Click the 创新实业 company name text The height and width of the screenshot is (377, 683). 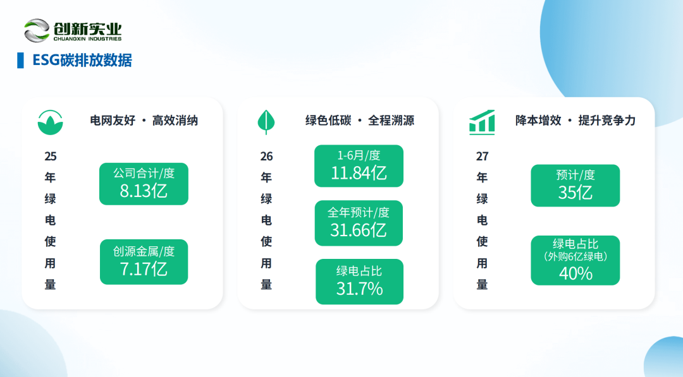[87, 28]
